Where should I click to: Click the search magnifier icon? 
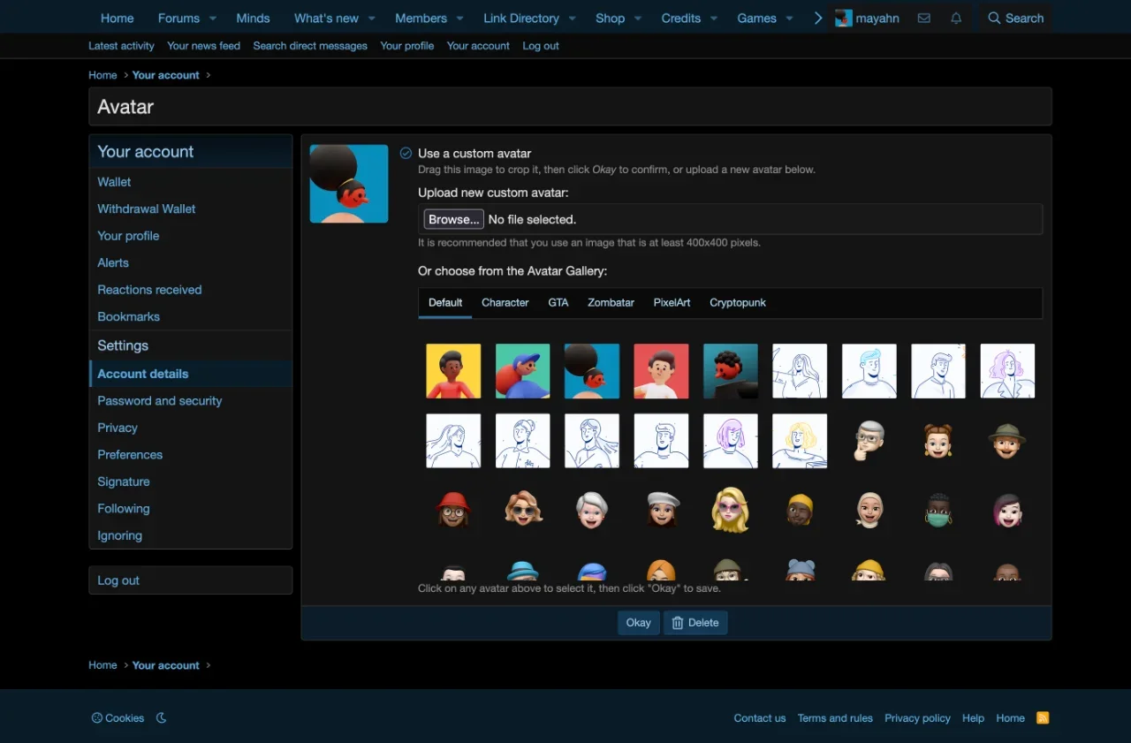pos(995,18)
